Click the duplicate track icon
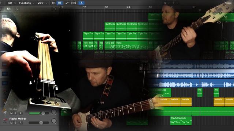Image resolution: width=234 pixels, height=131 pixels. (x=9, y=9)
